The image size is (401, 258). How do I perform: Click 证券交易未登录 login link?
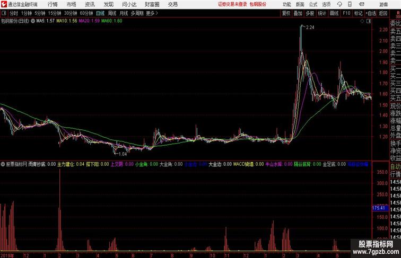tap(232, 4)
